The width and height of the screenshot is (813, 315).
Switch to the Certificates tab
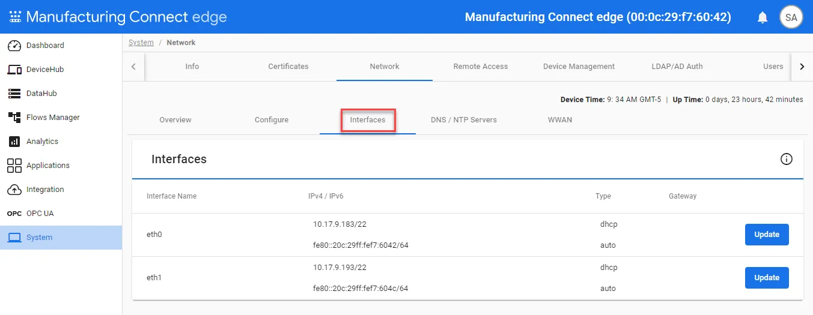pyautogui.click(x=288, y=67)
